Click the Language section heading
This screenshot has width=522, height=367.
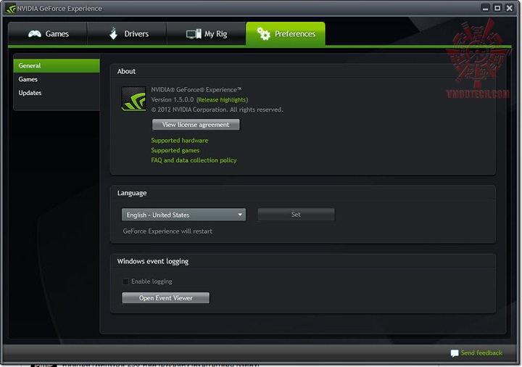point(132,193)
